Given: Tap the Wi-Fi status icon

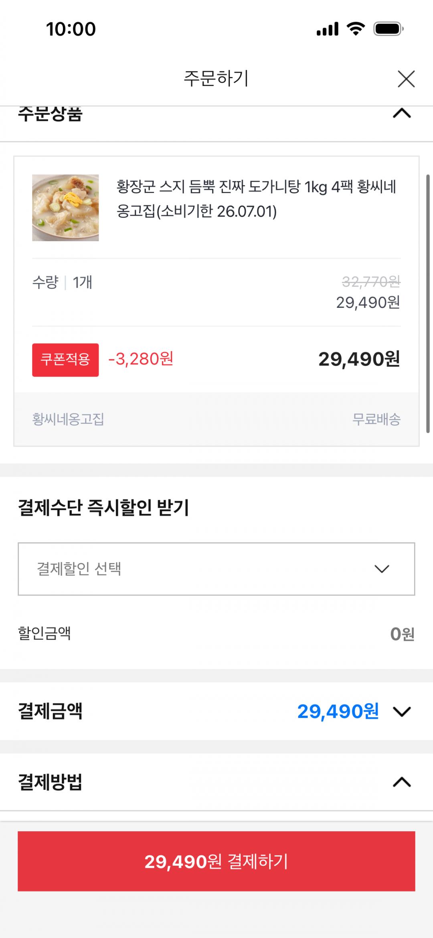Looking at the screenshot, I should point(355,29).
